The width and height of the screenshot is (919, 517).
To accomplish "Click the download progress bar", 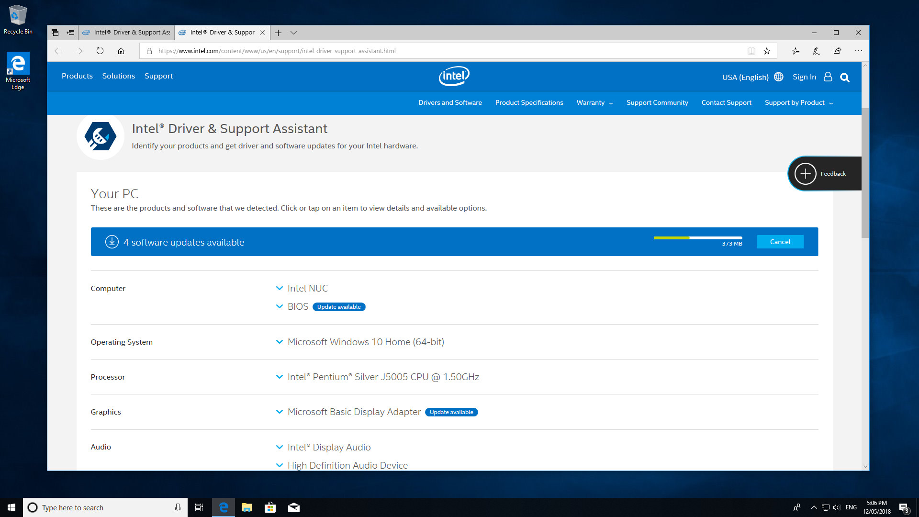I will pyautogui.click(x=698, y=238).
